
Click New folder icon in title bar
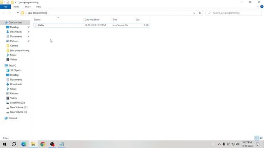12,2
